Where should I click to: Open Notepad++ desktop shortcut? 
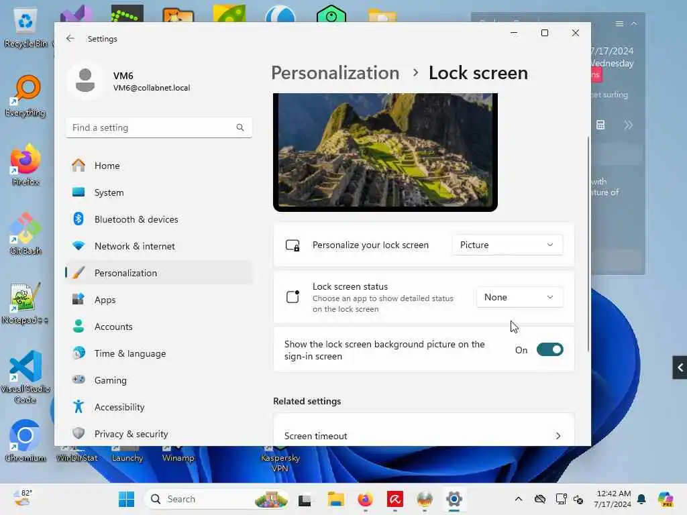[25, 303]
